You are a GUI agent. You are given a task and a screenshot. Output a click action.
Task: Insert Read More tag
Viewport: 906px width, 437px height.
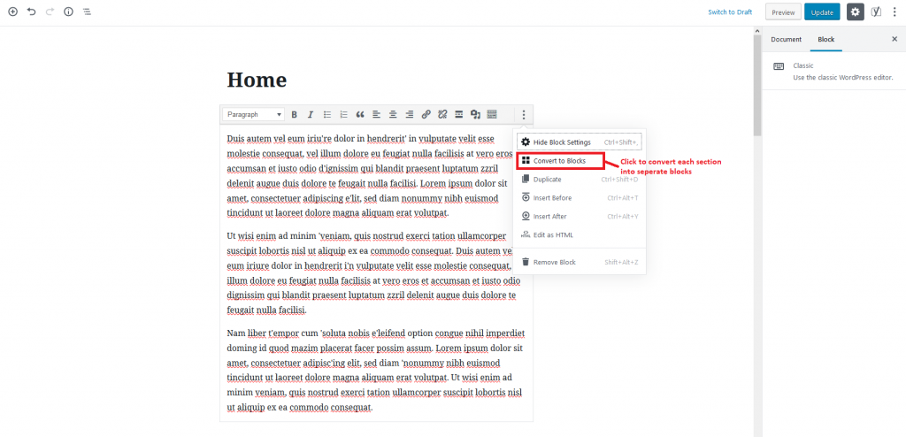pyautogui.click(x=458, y=115)
